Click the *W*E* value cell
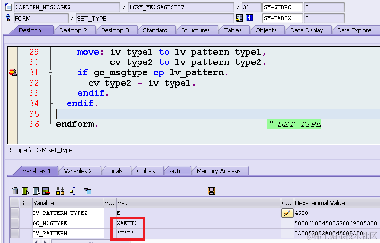 199,233
